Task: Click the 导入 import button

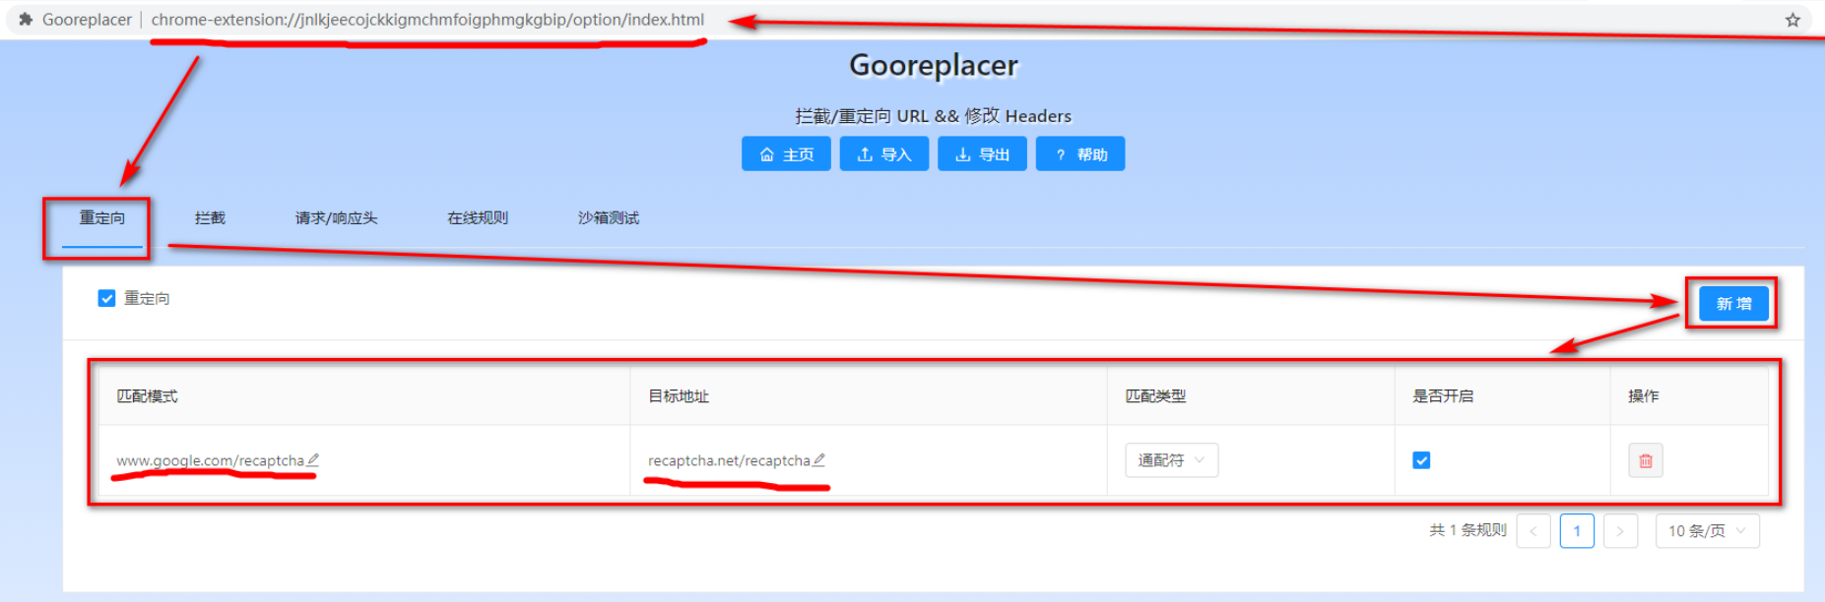Action: tap(884, 154)
